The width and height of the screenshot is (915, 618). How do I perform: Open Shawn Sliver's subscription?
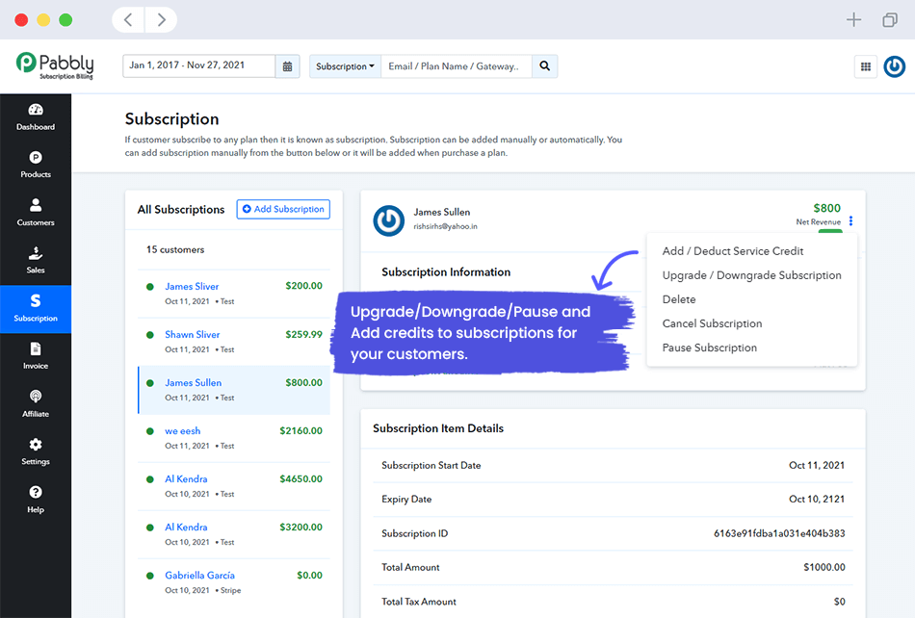pos(192,334)
